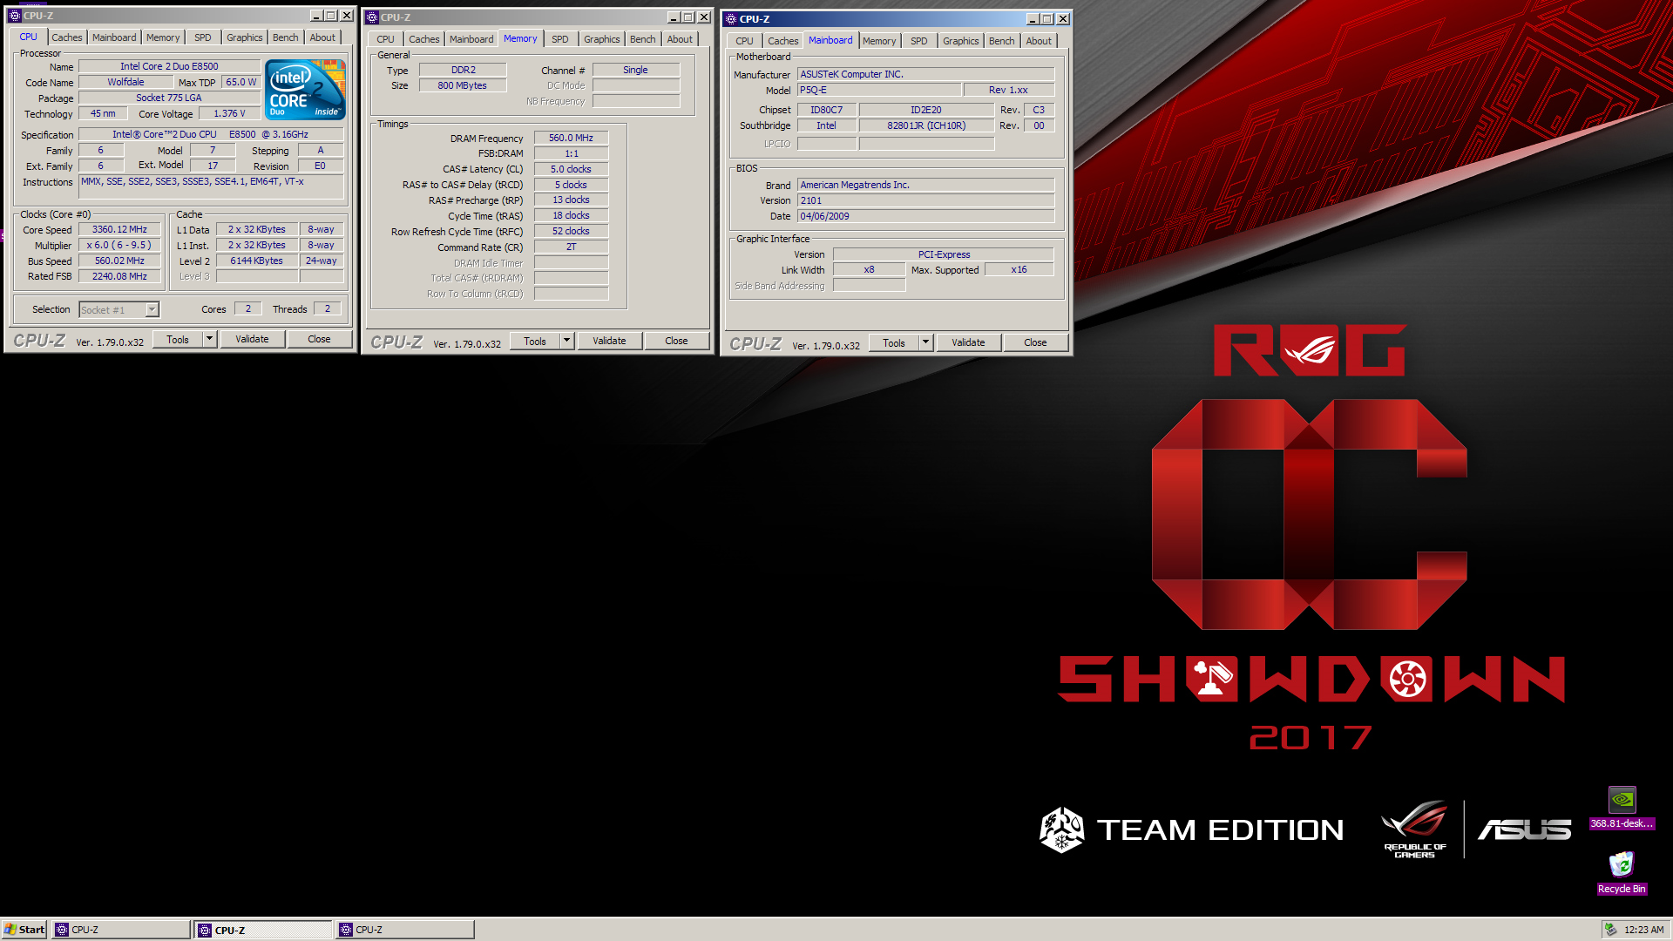
Task: Expand Tools dropdown arrow in middle CPU-Z window
Action: tap(566, 342)
